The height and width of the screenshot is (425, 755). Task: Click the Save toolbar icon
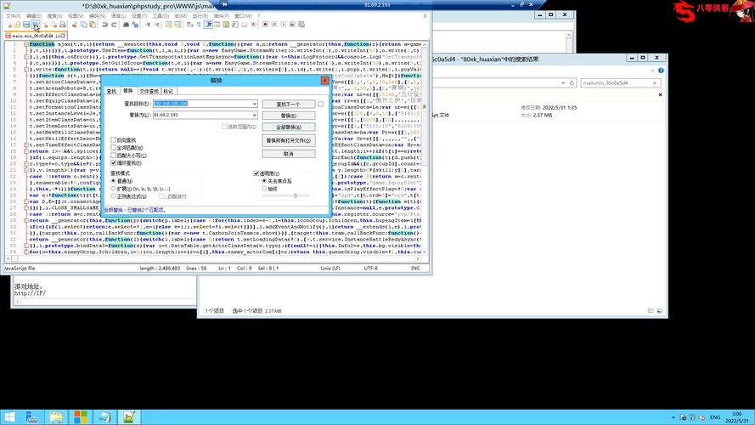click(x=26, y=25)
